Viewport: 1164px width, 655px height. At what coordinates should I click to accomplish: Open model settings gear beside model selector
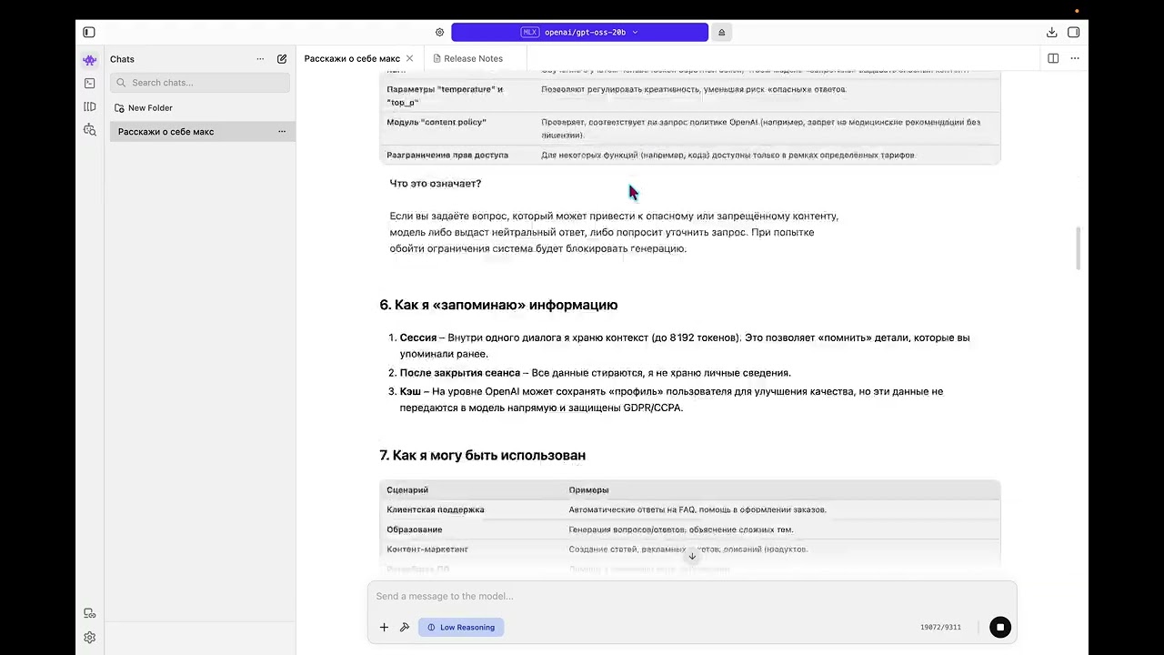(440, 32)
